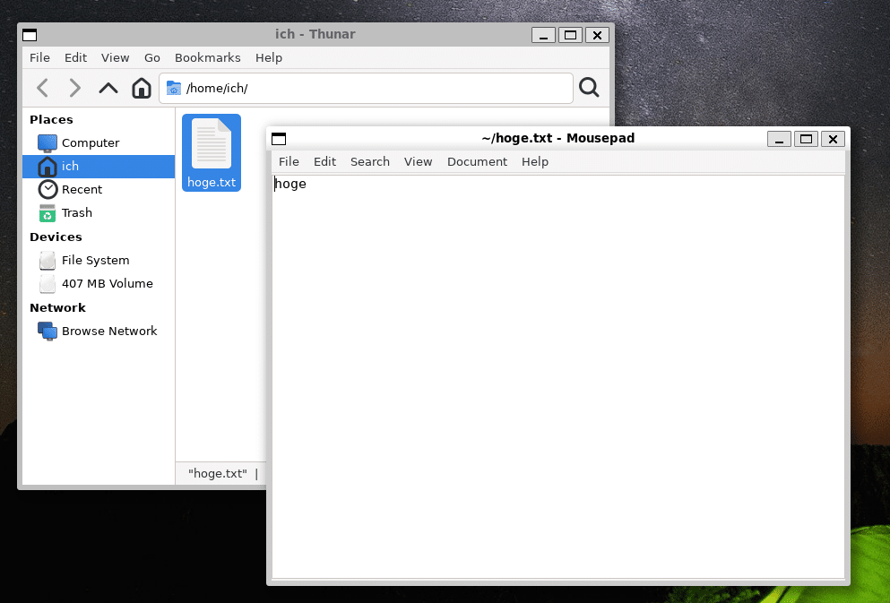Open home directory via the house toolbar icon
Screen dimensions: 890x603
(141, 88)
